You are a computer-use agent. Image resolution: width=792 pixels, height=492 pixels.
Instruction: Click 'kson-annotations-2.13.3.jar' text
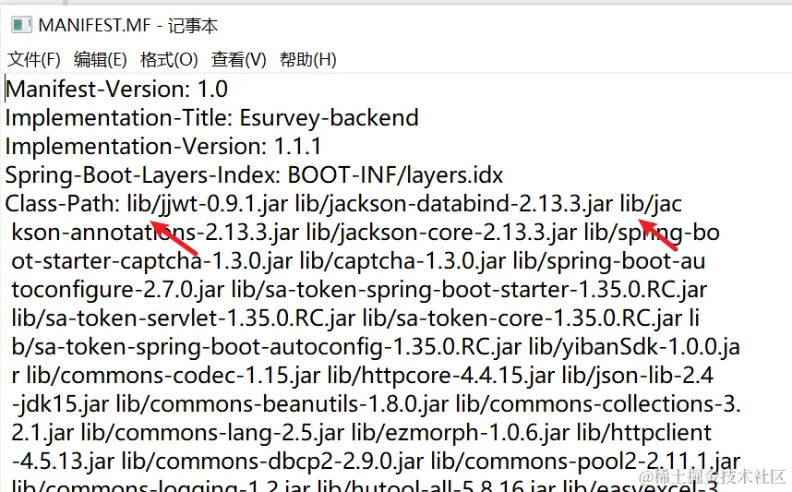coord(156,233)
